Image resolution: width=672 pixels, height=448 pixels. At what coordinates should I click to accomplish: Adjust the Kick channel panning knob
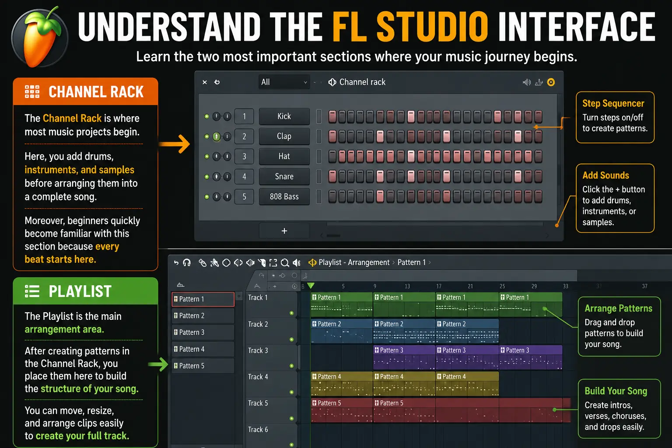[x=217, y=116]
